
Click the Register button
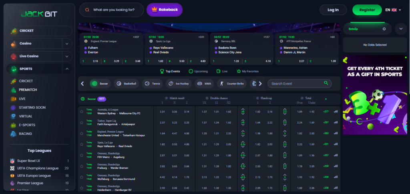[x=367, y=10]
